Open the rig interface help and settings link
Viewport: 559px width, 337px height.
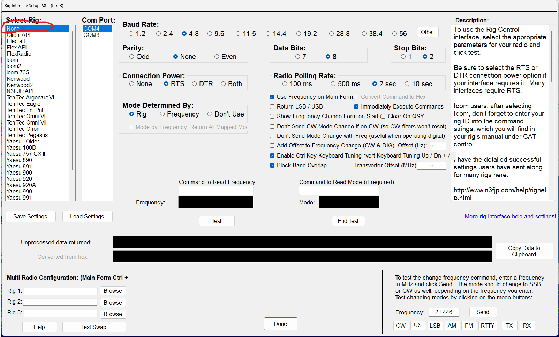[510, 216]
